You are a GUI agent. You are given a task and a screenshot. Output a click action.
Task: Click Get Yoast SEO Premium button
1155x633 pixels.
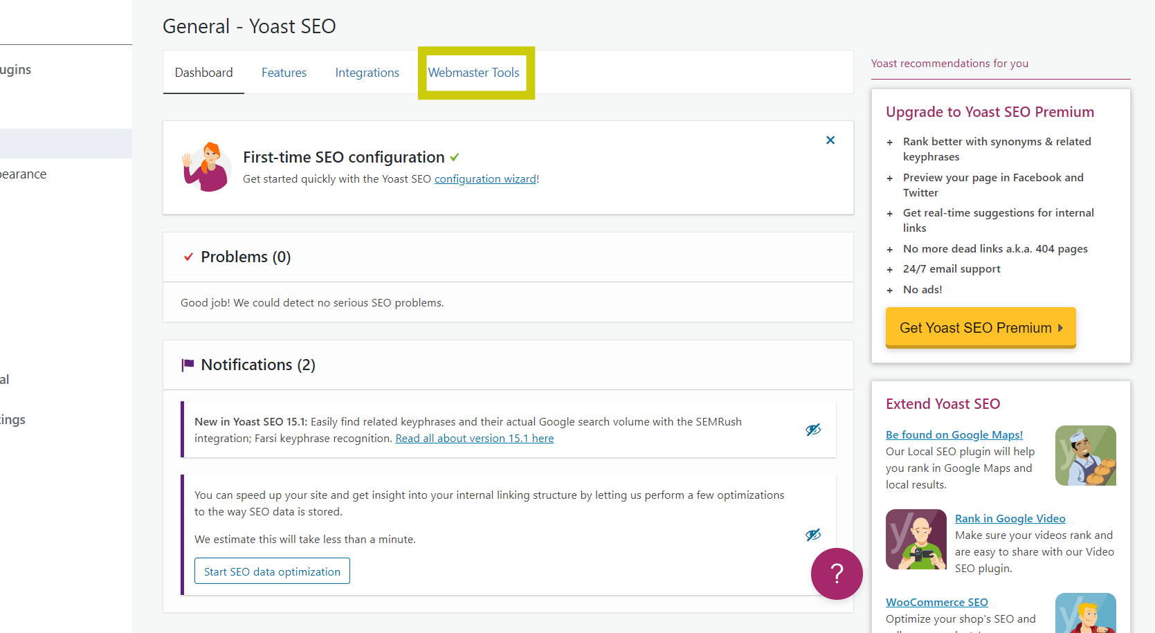tap(981, 327)
